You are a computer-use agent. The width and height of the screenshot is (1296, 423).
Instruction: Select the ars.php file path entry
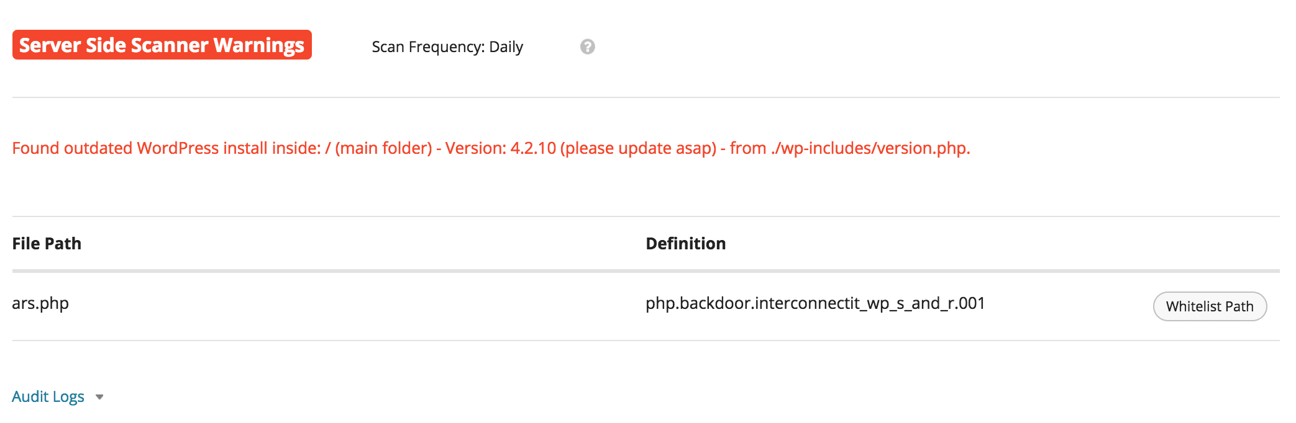tap(40, 304)
